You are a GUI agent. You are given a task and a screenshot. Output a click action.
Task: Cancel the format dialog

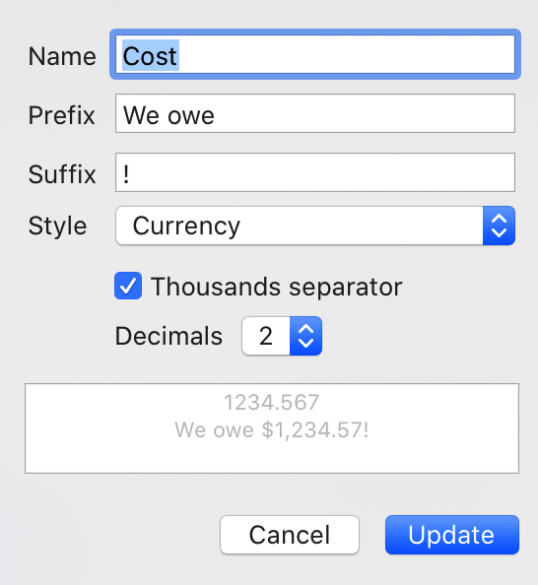(x=290, y=535)
